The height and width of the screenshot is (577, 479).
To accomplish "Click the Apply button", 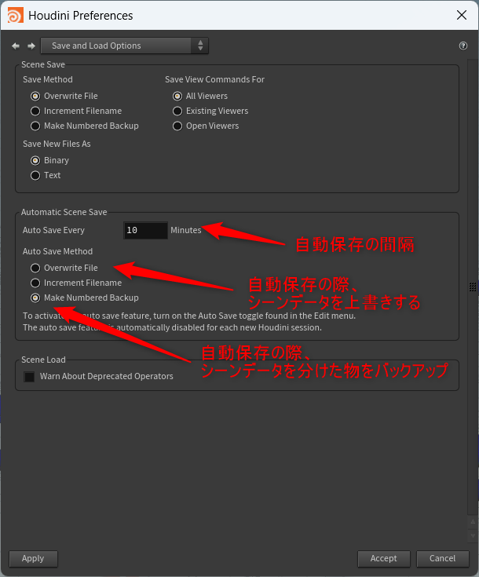I will point(33,559).
